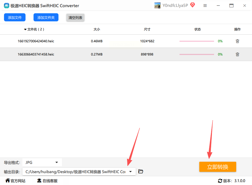
Task: Click the 状态 column header
Action: point(197,29)
